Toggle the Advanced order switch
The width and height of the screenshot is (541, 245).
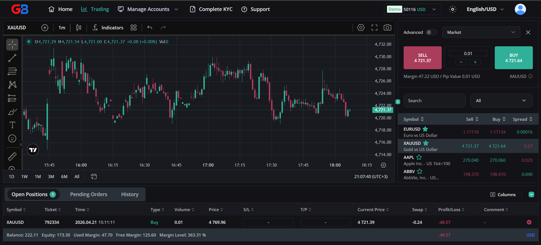[431, 32]
